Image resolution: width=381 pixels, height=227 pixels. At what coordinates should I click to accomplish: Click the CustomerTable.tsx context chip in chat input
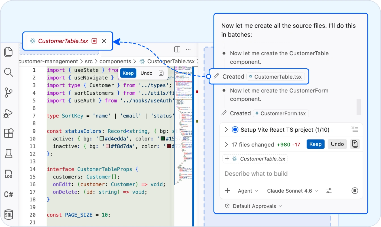255,159
